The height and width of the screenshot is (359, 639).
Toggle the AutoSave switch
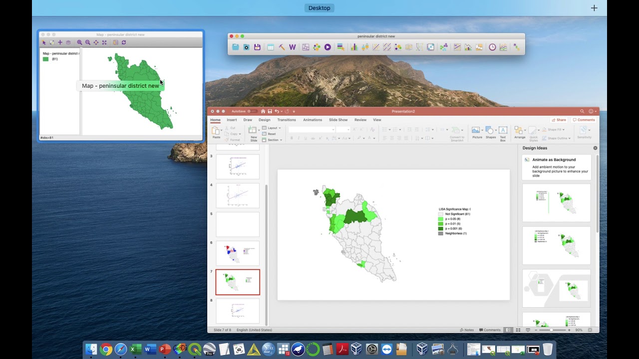tap(252, 111)
